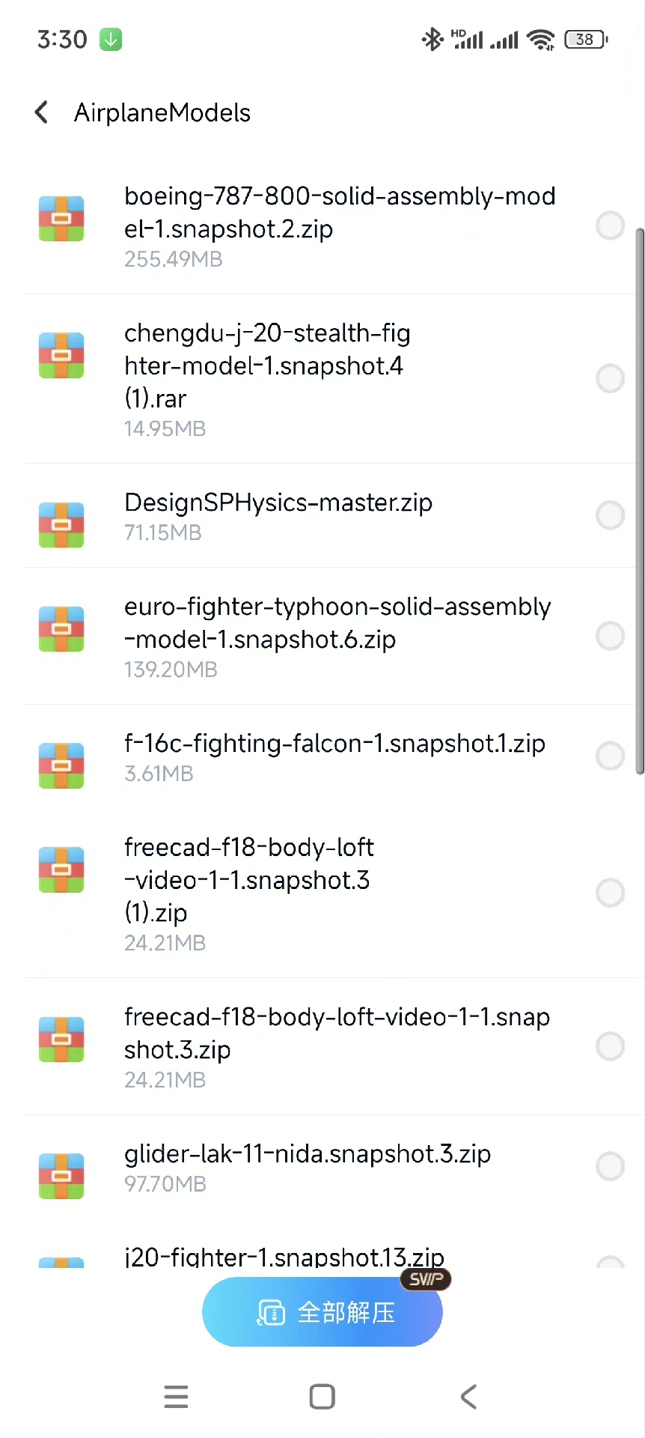Screen dimensions: 645x1438
Task: Tap the Android back navigation button
Action: point(468,1397)
